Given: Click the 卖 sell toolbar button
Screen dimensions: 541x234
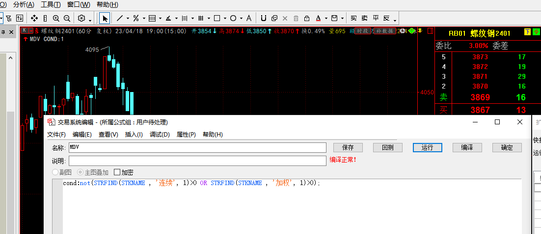Looking at the screenshot, I should [365, 18].
